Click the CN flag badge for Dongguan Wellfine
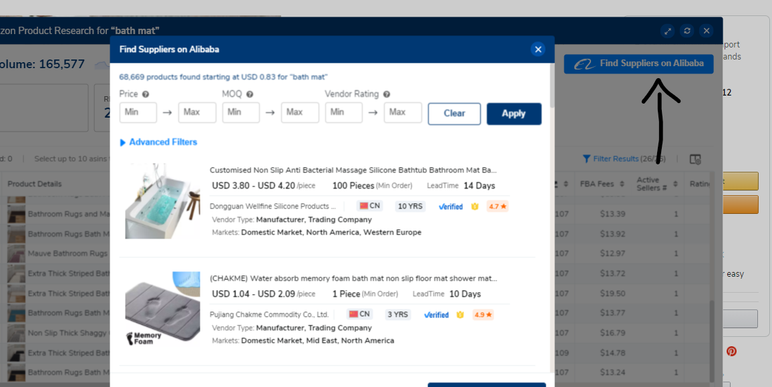Image resolution: width=772 pixels, height=387 pixels. (x=369, y=206)
